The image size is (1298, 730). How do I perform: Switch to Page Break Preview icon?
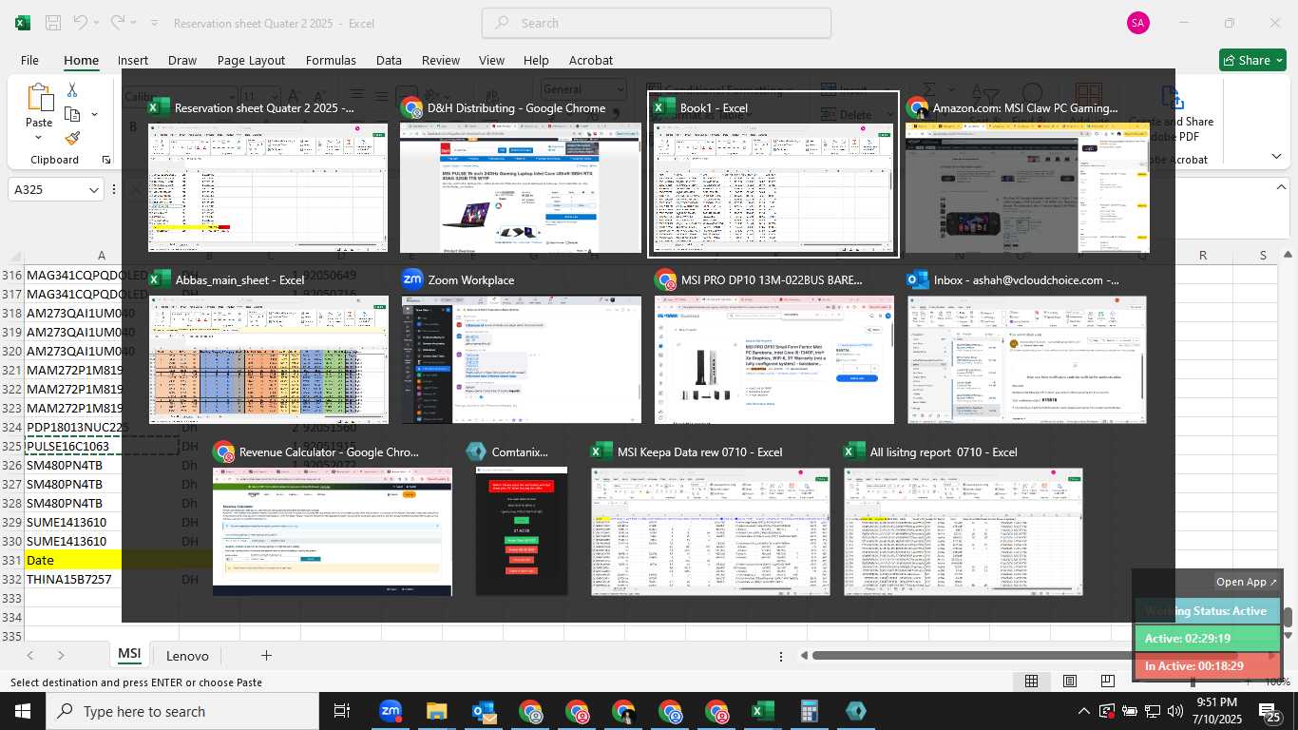pyautogui.click(x=1108, y=682)
